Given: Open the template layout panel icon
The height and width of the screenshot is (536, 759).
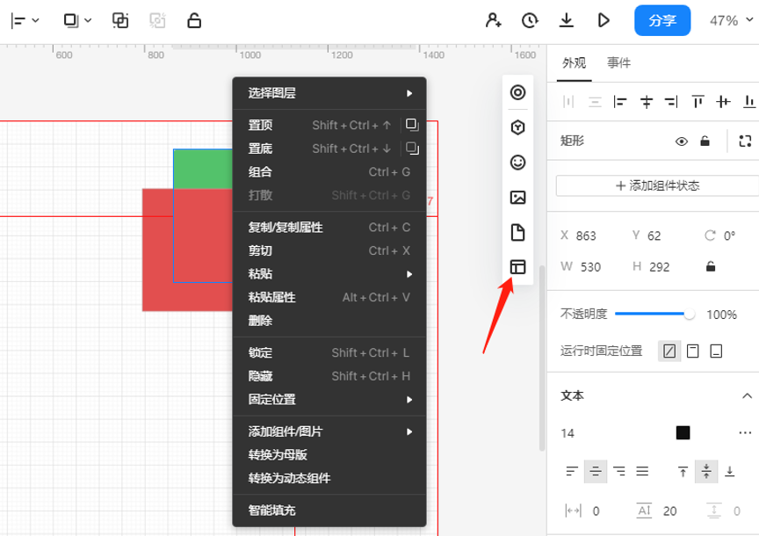Looking at the screenshot, I should 518,267.
